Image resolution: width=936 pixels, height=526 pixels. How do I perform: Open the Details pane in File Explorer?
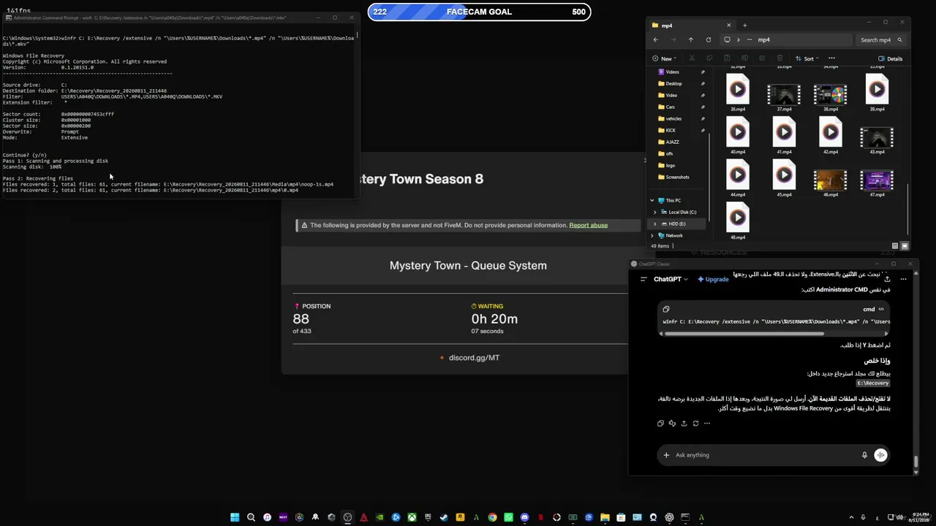point(890,58)
